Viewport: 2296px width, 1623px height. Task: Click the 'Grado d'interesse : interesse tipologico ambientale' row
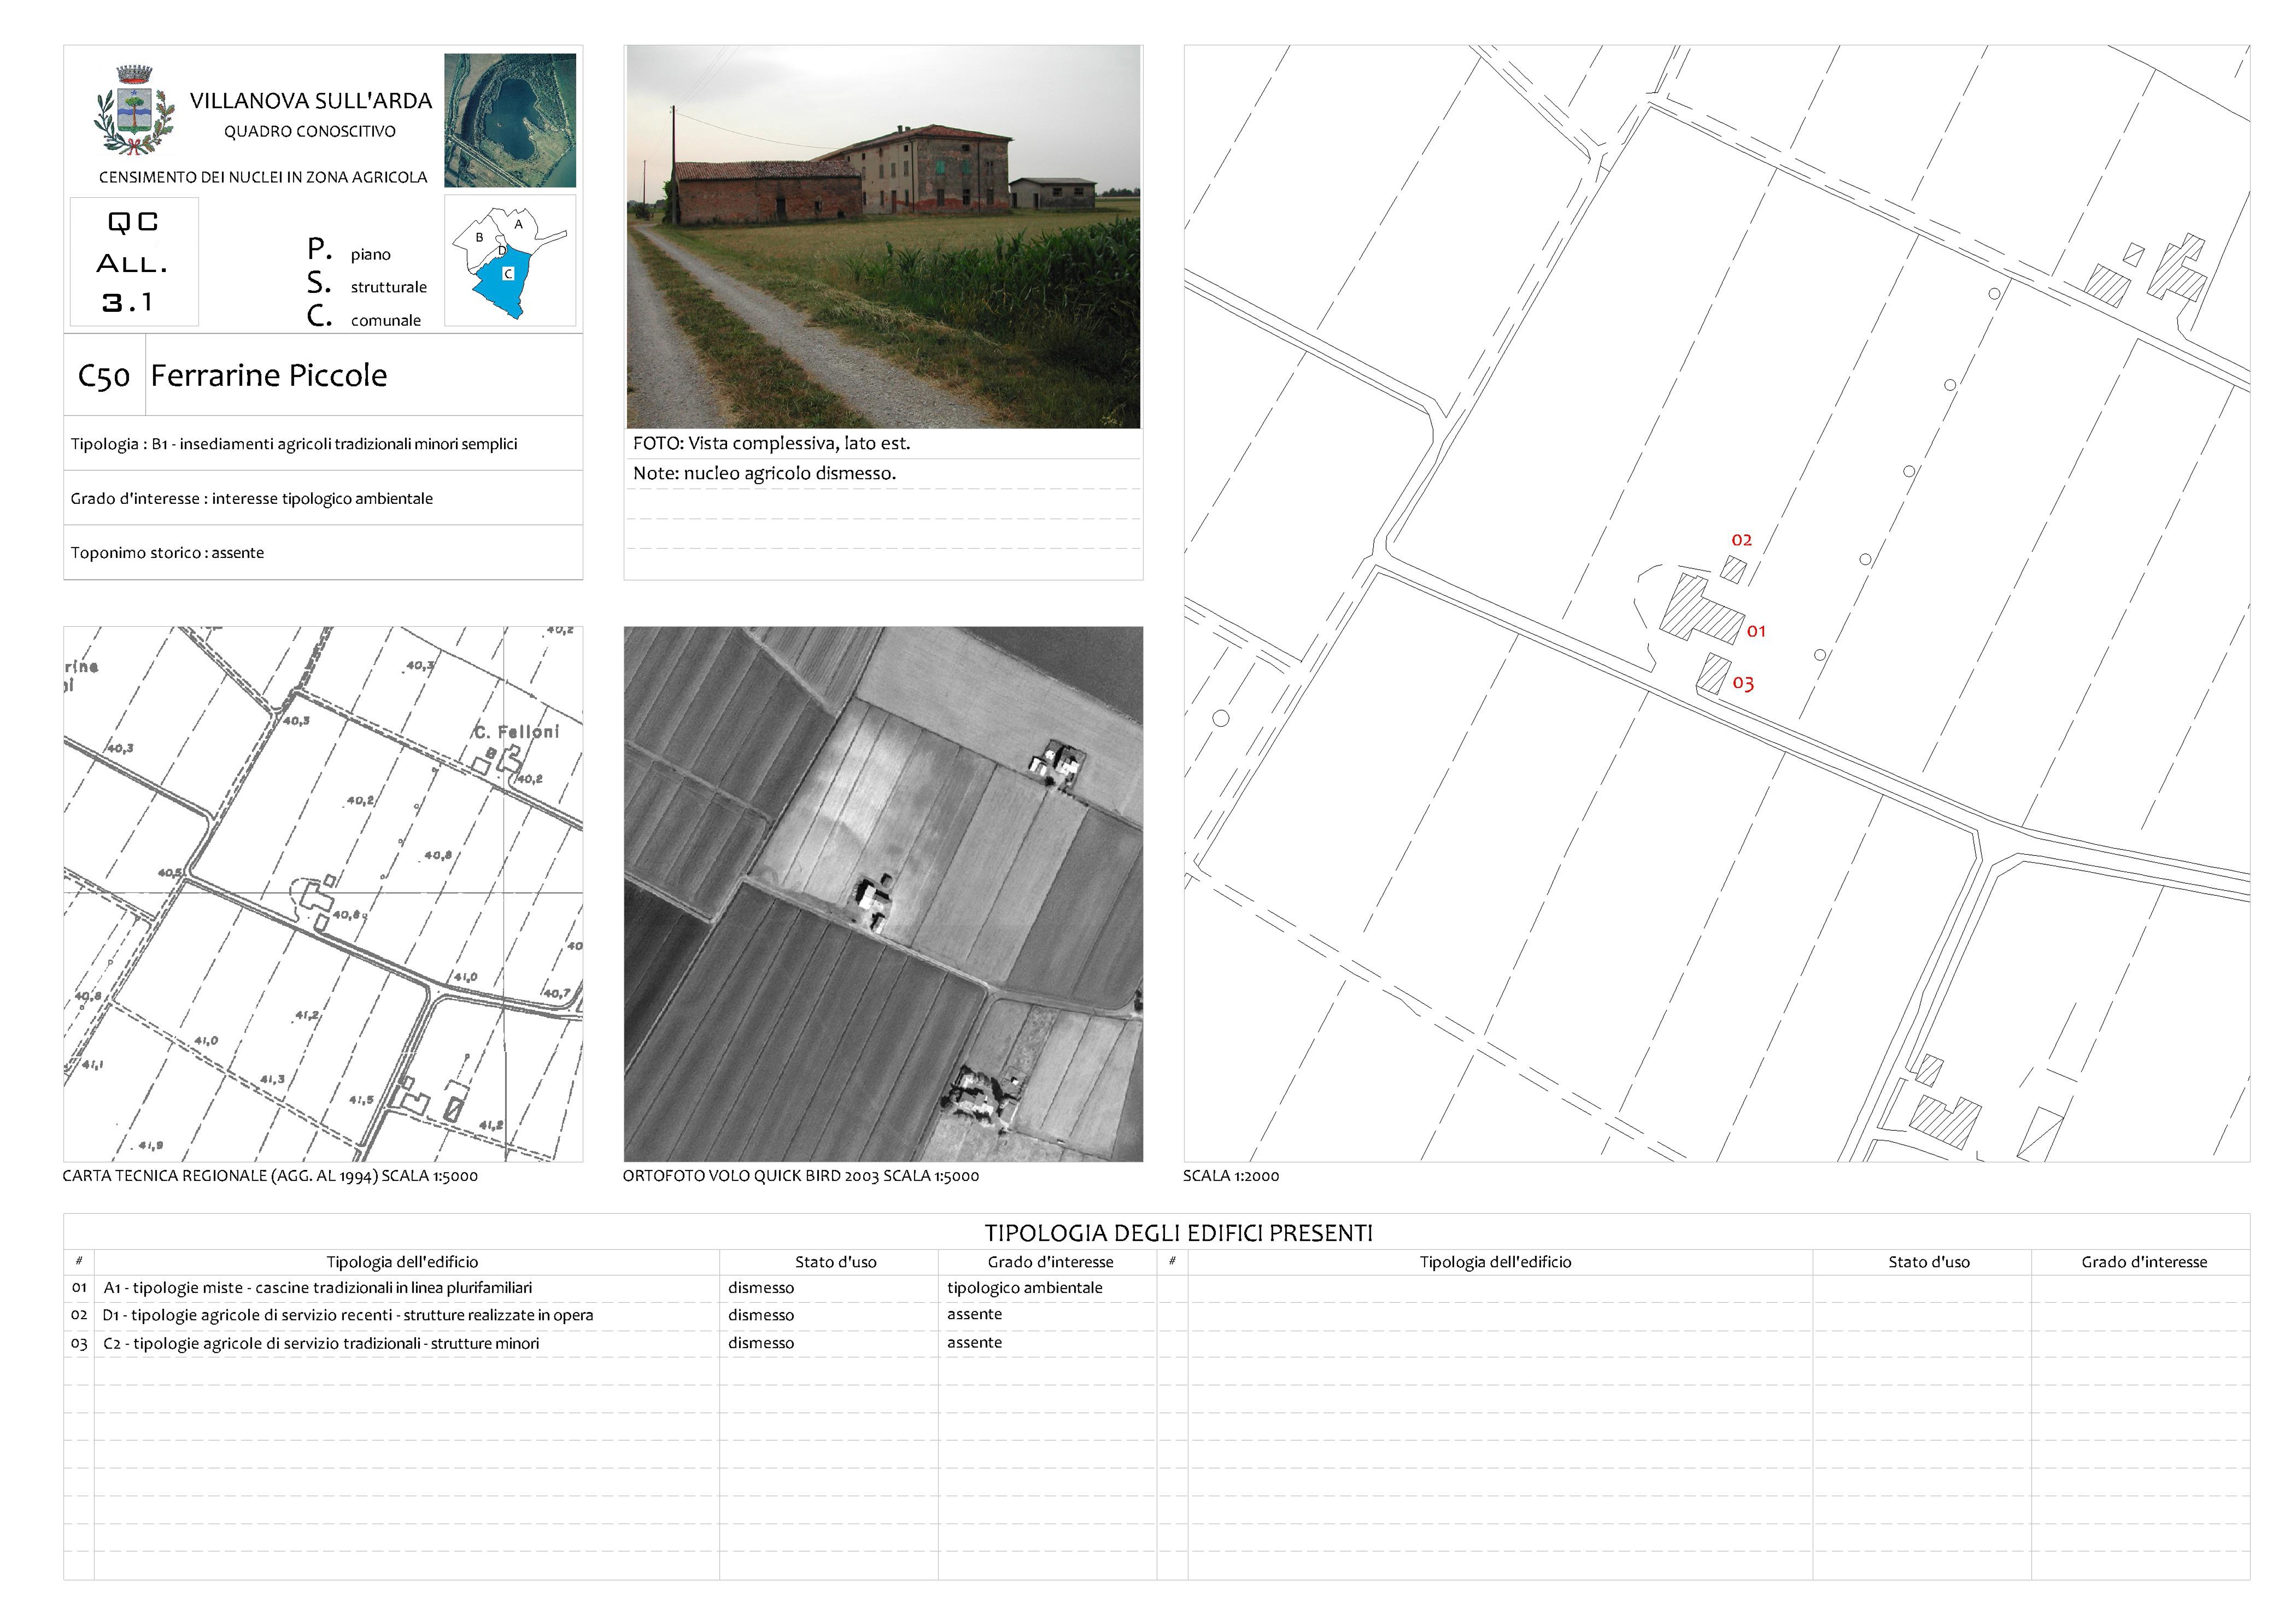pos(323,499)
